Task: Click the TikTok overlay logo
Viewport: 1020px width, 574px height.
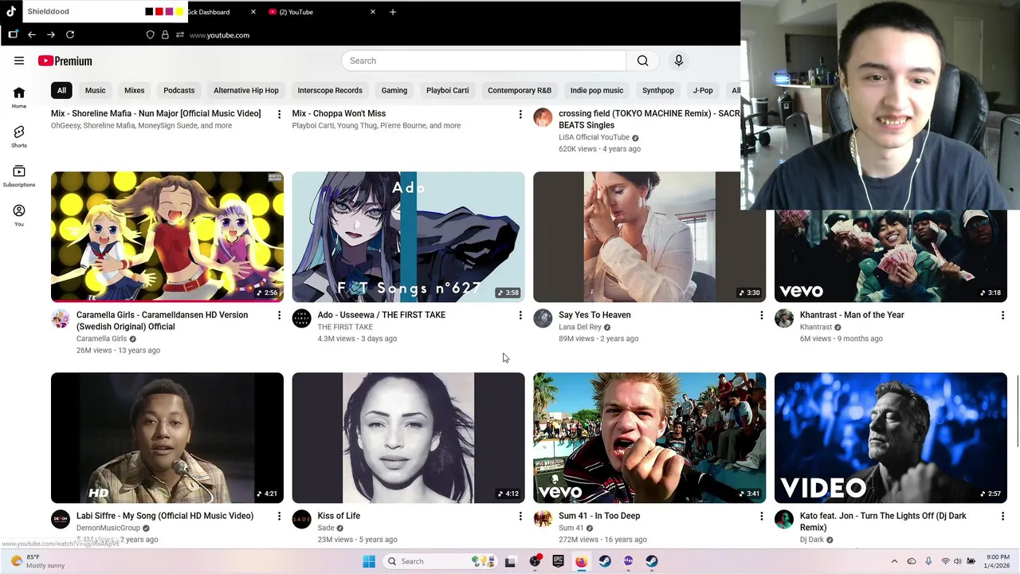Action: click(11, 11)
